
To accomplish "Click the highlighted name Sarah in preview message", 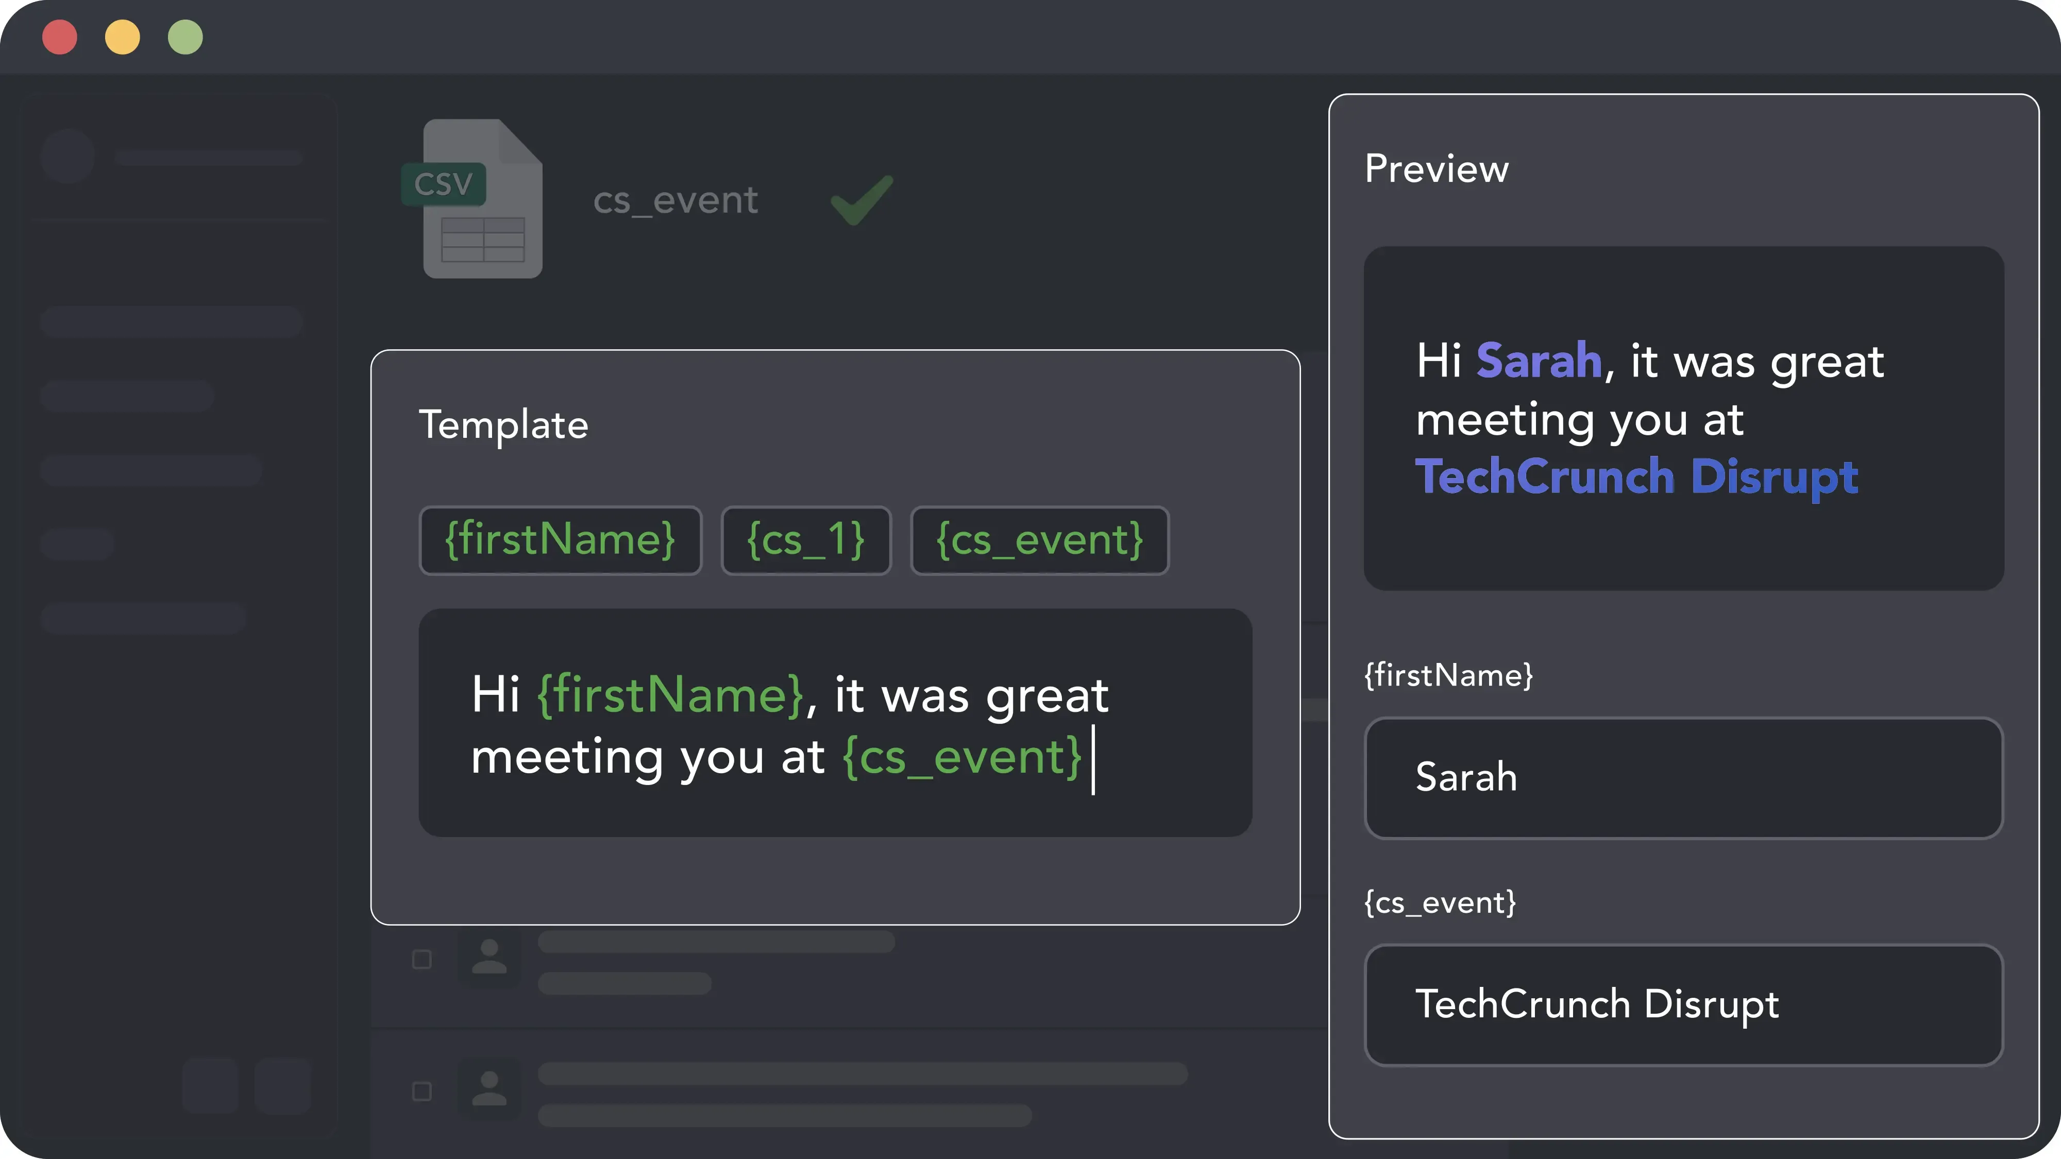I will coord(1539,361).
